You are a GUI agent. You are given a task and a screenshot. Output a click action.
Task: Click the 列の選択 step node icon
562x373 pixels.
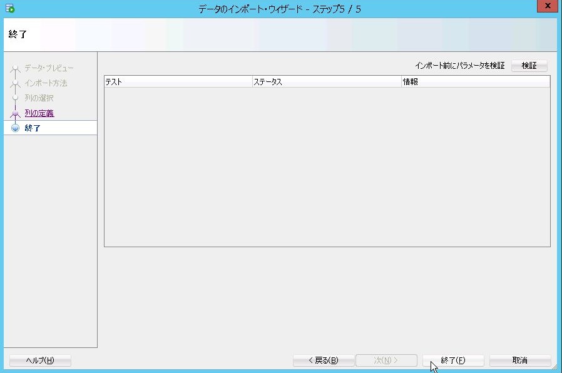click(16, 98)
